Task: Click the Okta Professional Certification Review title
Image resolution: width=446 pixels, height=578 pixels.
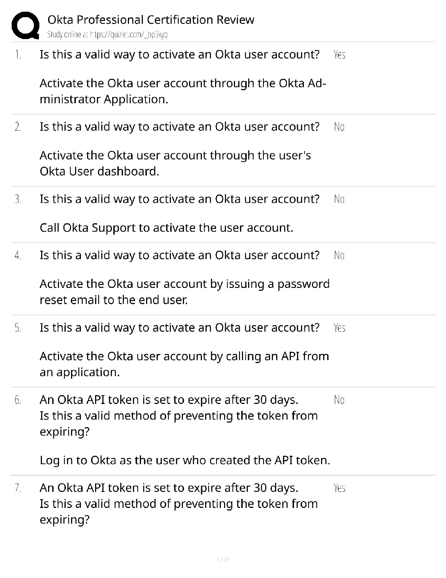Action: pyautogui.click(x=151, y=20)
